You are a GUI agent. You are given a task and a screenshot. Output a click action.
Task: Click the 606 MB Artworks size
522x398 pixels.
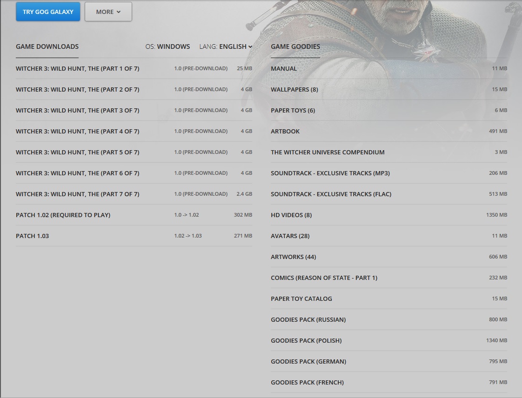point(498,257)
